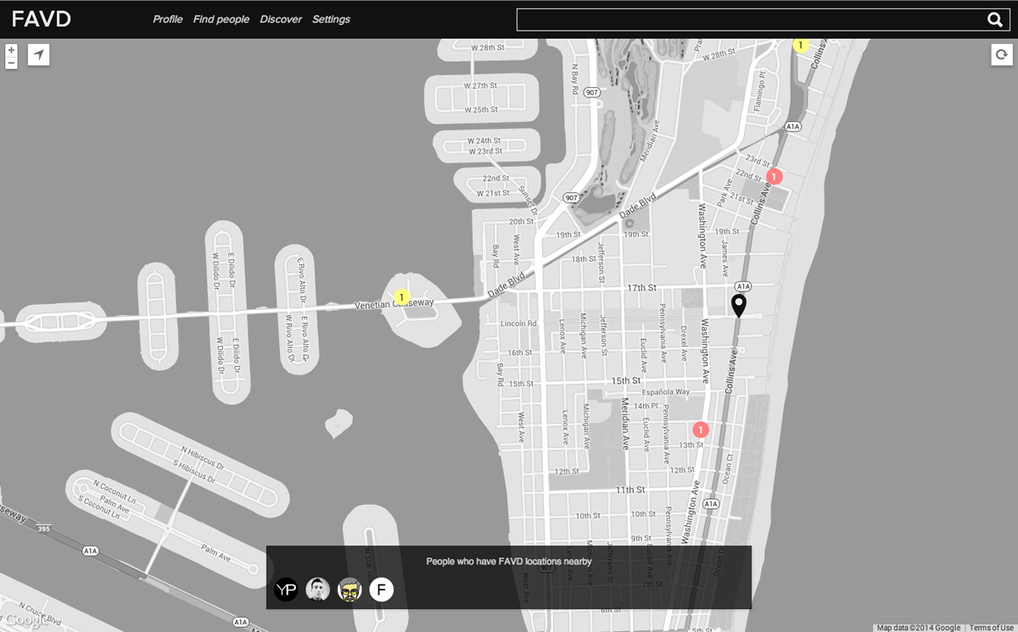The width and height of the screenshot is (1018, 632).
Task: Open the red marker near 22nd St
Action: pos(774,176)
